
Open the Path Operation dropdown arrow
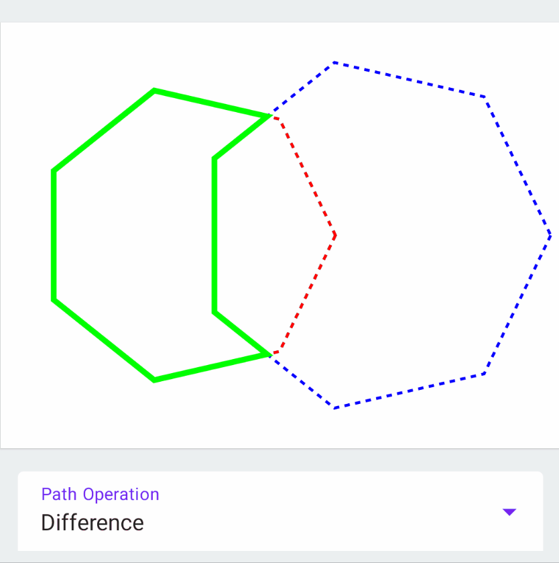click(509, 512)
